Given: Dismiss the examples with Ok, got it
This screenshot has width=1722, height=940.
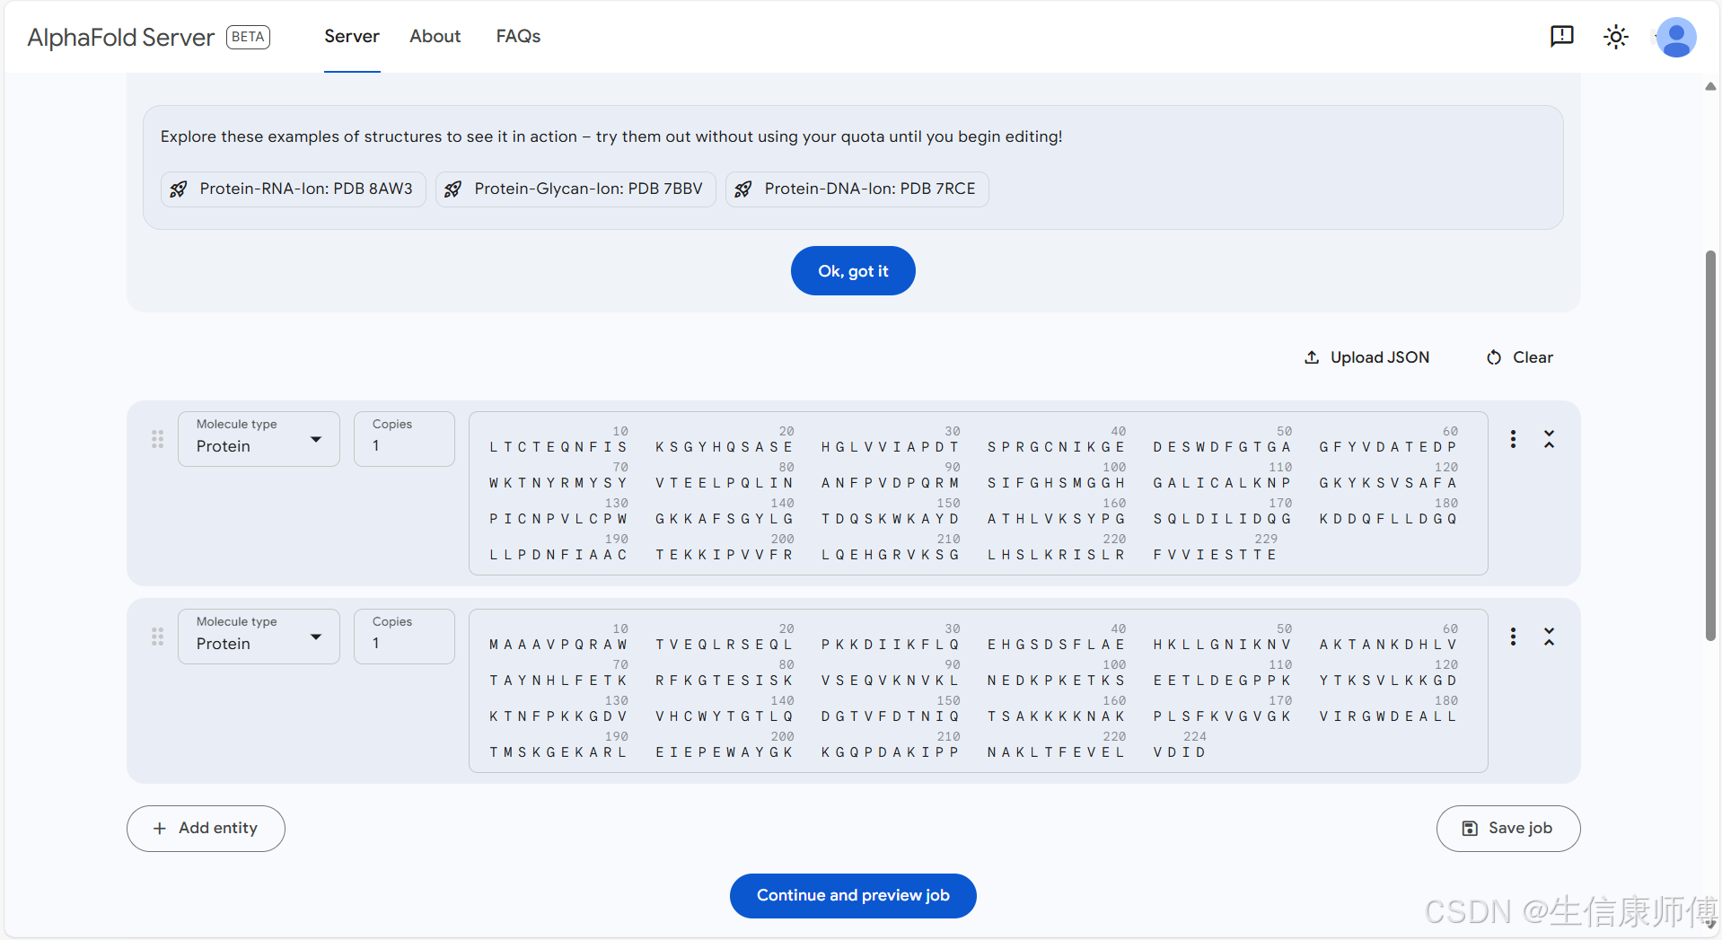Looking at the screenshot, I should (x=853, y=270).
